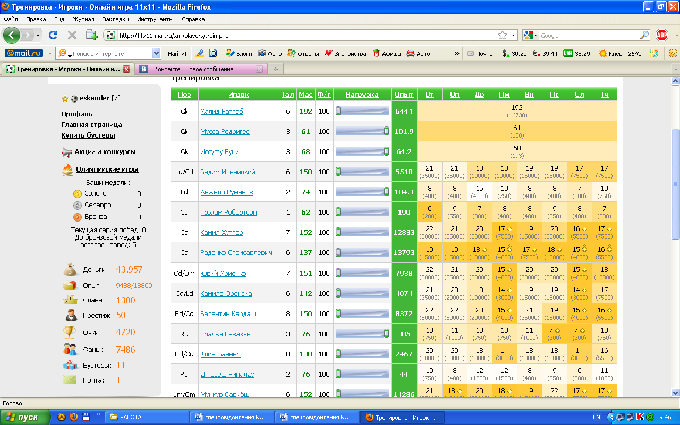Click the Adblock Plus ABP icon

pos(661,35)
